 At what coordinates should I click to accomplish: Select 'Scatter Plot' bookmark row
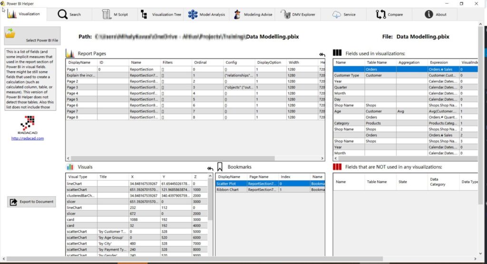click(270, 184)
